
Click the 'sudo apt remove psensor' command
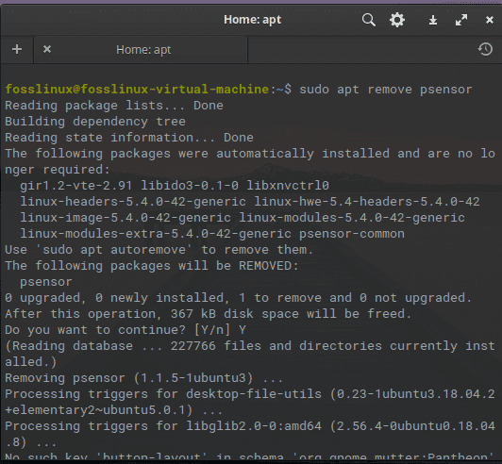[385, 90]
